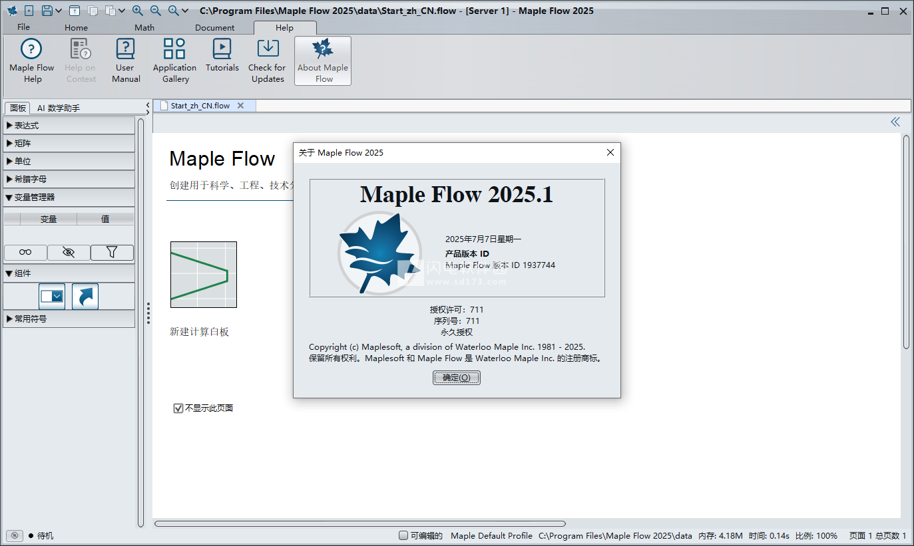Image resolution: width=914 pixels, height=546 pixels.
Task: Toggle the crossed-out eye visibility button
Action: pyautogui.click(x=69, y=252)
